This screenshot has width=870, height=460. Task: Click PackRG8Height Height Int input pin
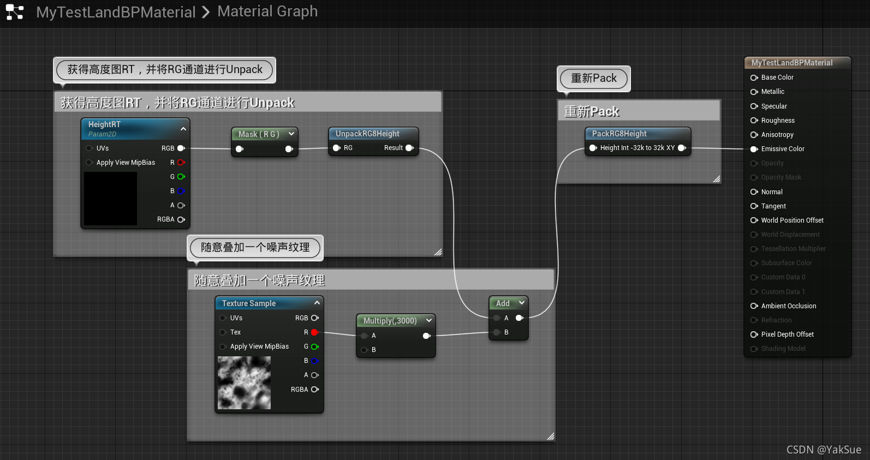(x=593, y=148)
